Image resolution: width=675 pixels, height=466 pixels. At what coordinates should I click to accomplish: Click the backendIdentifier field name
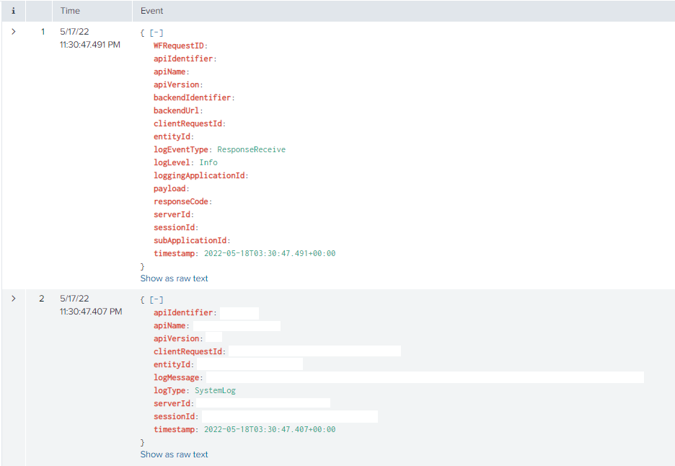tap(192, 98)
